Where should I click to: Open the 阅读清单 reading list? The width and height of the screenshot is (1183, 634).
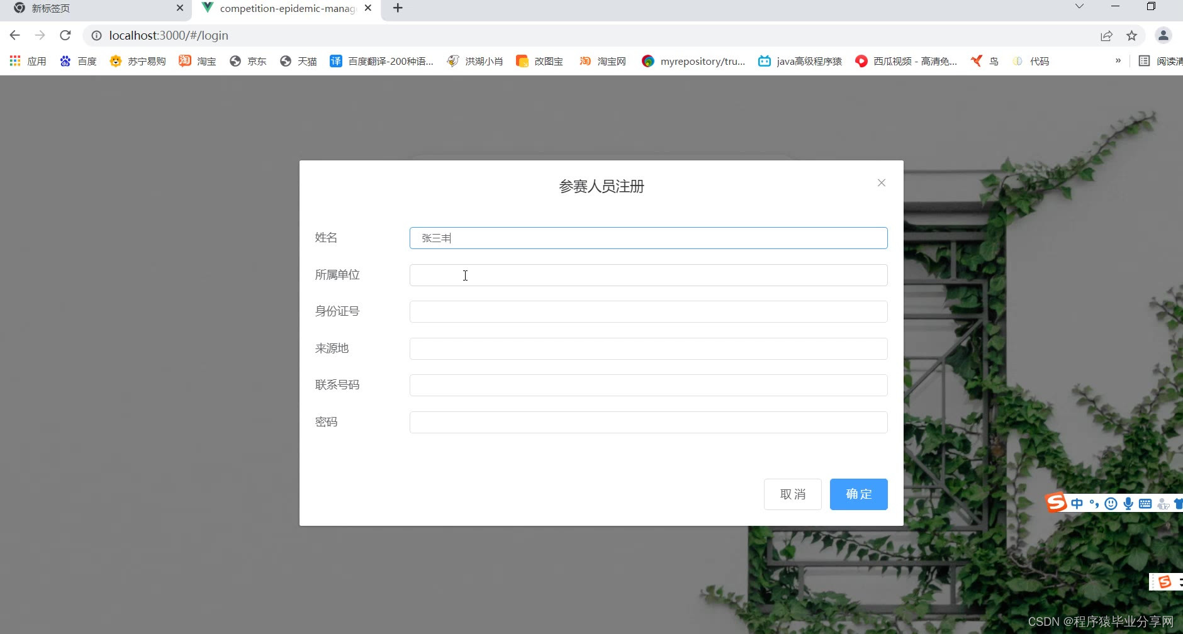tap(1161, 61)
